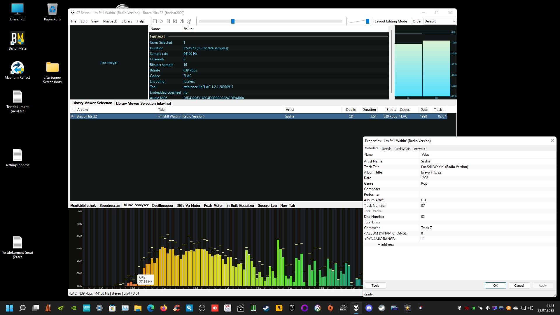Switch to the Spectrogram tab
This screenshot has width=560, height=315.
(110, 206)
